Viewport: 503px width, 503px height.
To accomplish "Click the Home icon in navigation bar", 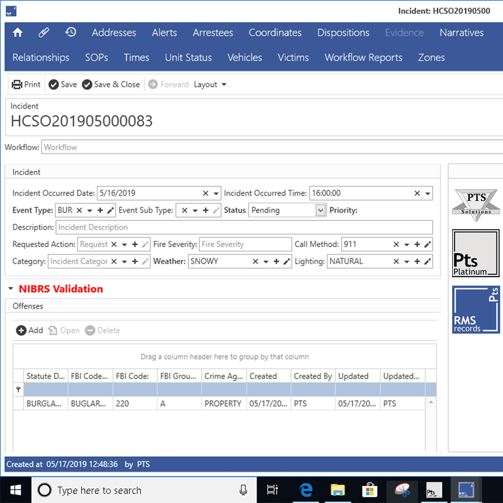I will click(18, 32).
